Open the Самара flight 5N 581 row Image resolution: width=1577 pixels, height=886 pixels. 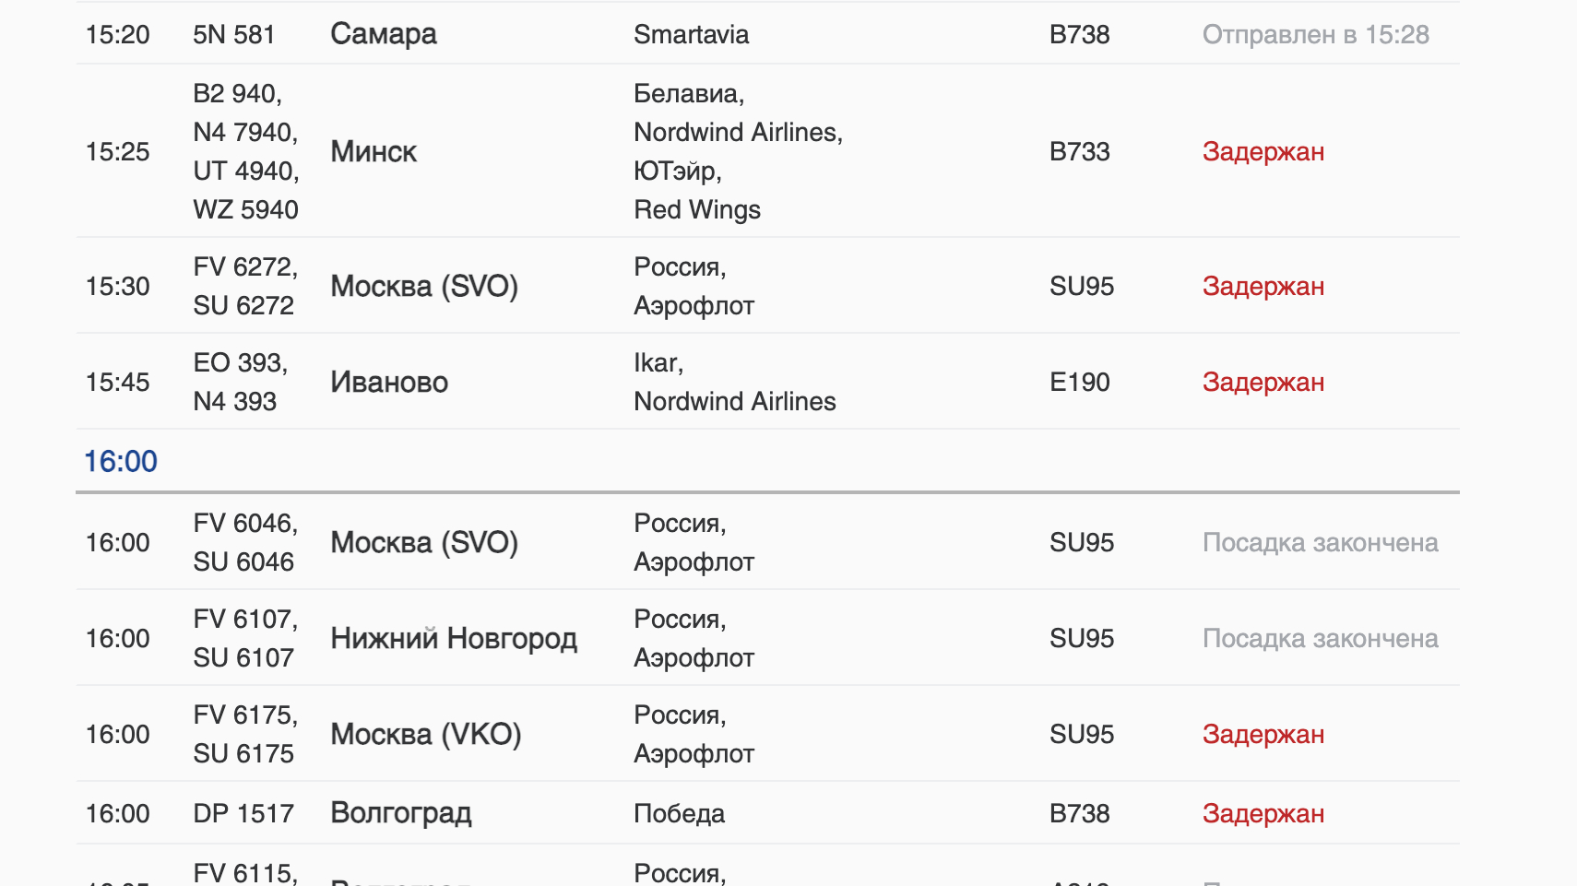[x=767, y=34]
